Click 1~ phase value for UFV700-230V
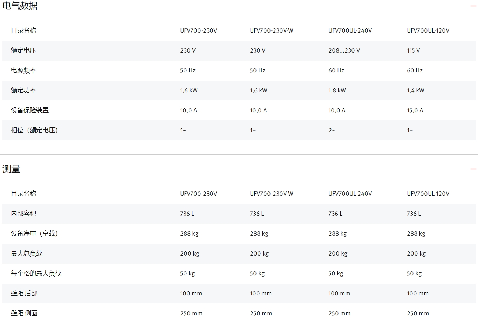478x321 pixels. [183, 130]
